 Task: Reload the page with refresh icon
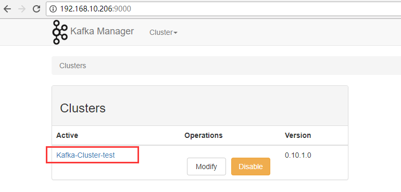click(36, 9)
